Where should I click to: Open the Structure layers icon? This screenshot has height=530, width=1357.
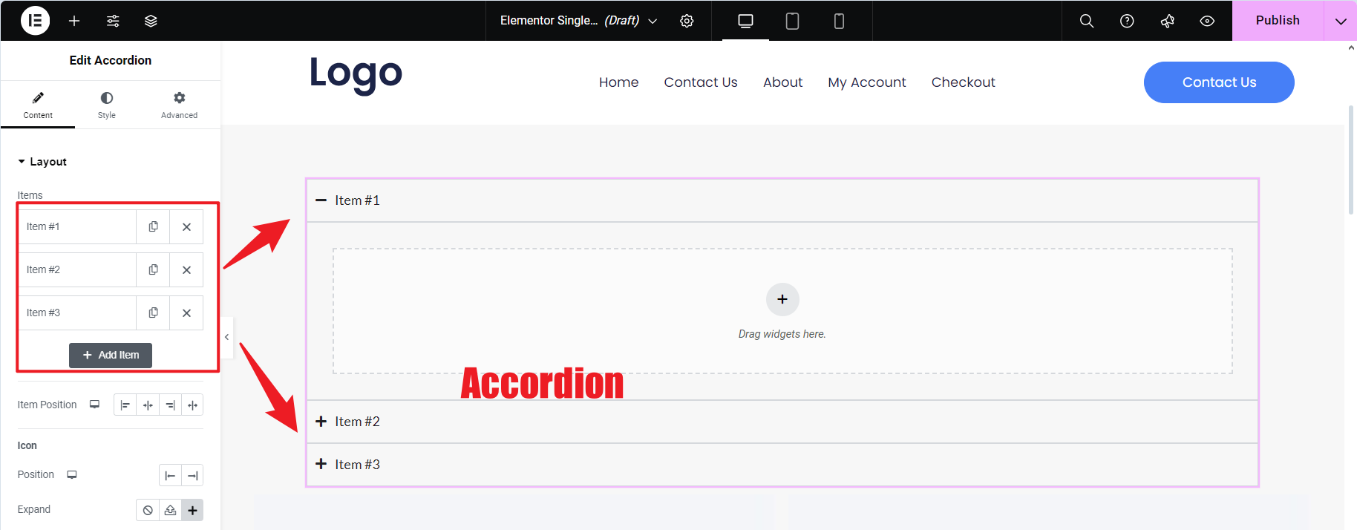tap(151, 21)
